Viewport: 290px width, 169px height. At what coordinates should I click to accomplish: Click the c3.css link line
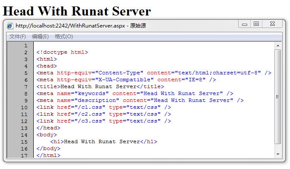click(104, 121)
